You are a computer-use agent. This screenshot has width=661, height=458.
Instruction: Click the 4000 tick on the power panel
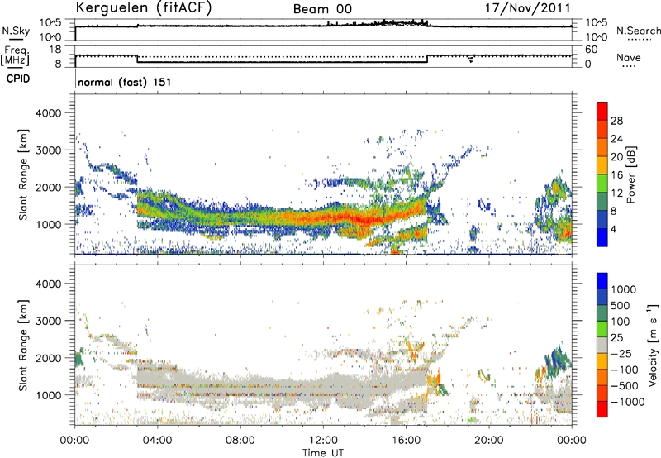click(x=49, y=113)
